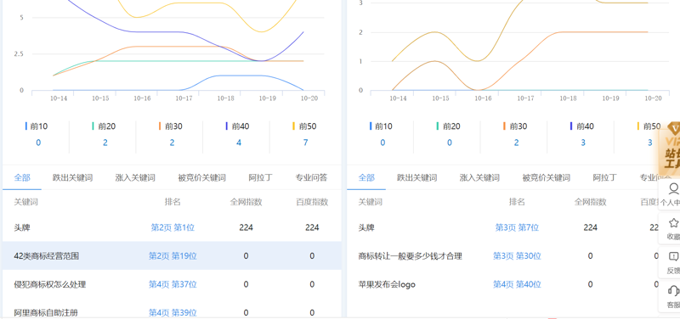Click 10-17 date label on left chart
This screenshot has height=319, width=680.
[x=184, y=98]
